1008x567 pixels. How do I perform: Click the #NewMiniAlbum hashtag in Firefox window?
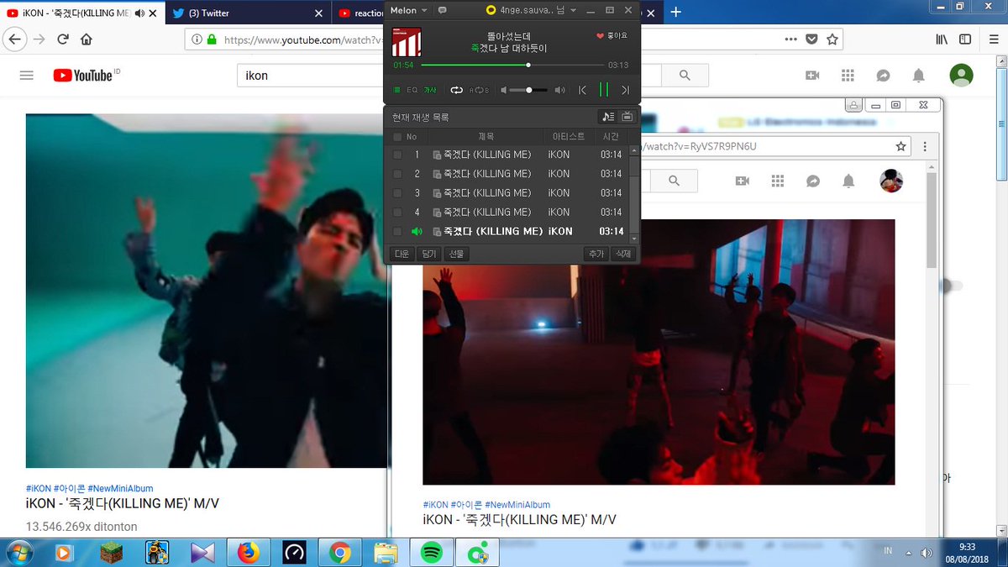(120, 488)
